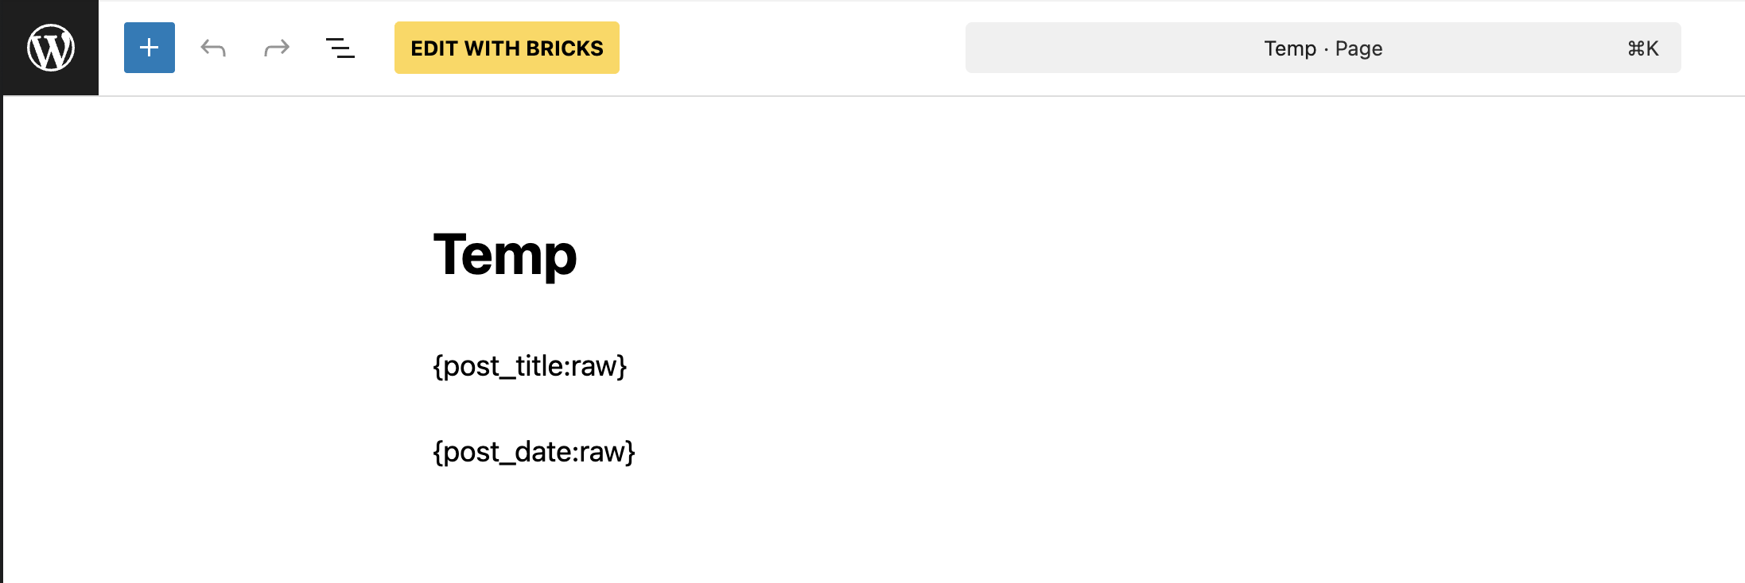Click the word Page in the top bar
Viewport: 1745px width, 583px height.
click(x=1358, y=48)
